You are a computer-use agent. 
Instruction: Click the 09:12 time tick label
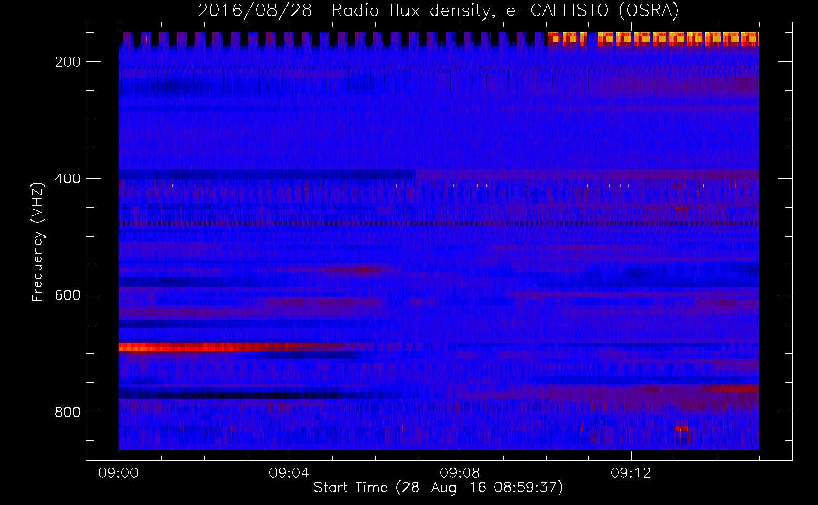click(631, 473)
